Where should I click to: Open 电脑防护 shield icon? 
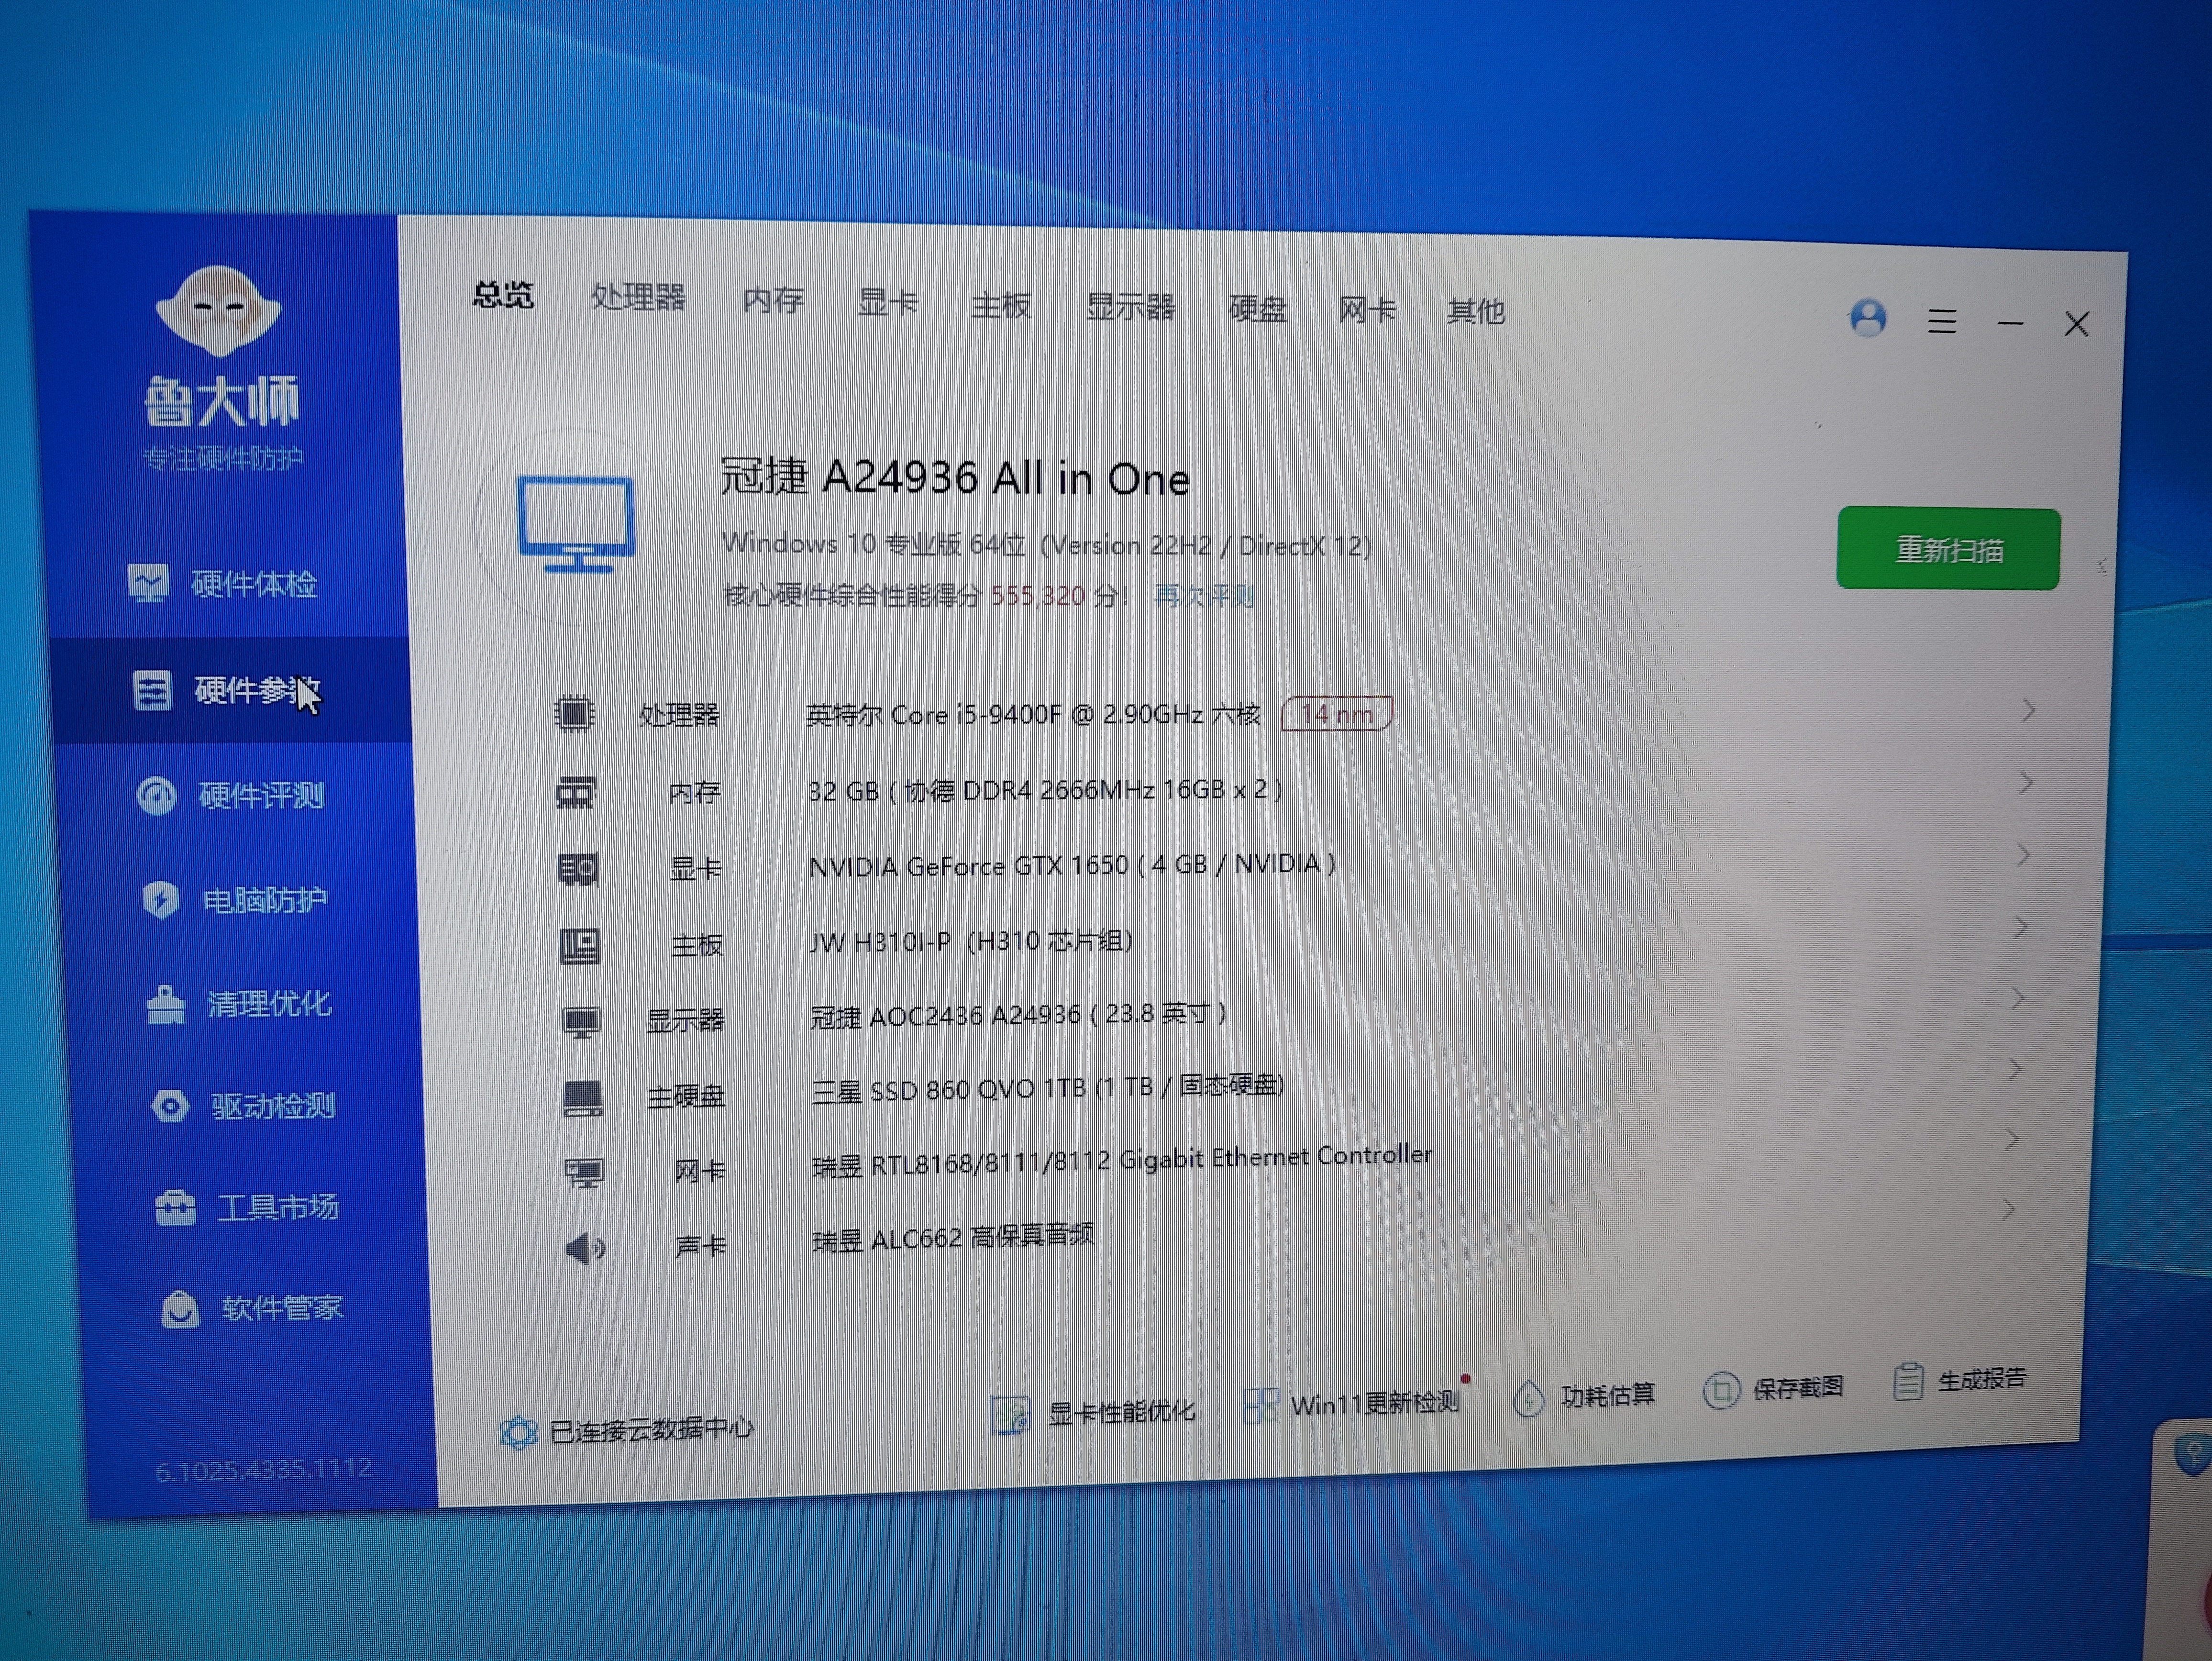[161, 900]
